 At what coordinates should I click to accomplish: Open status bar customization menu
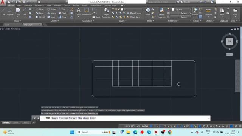tap(240, 126)
